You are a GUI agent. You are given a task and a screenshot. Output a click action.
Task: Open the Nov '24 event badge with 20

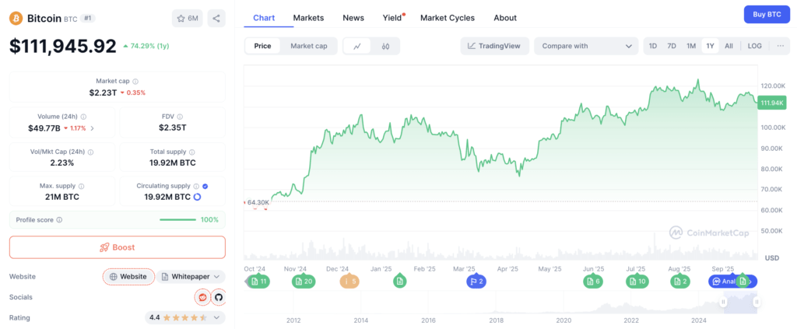(x=303, y=282)
